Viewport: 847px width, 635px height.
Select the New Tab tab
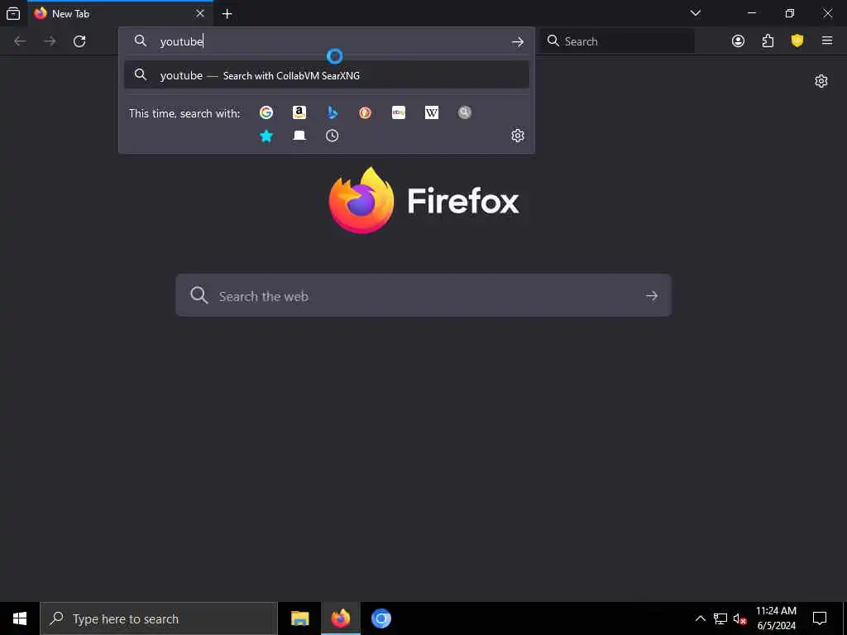121,13
